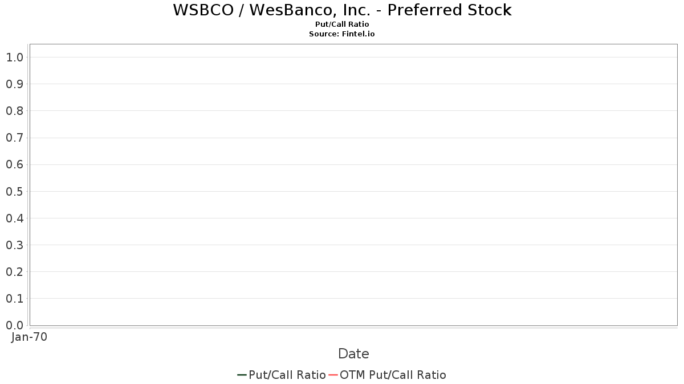
Task: Click the Date x-axis title
Action: (x=353, y=354)
